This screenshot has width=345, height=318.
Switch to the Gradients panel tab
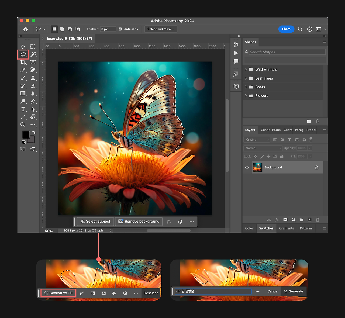pyautogui.click(x=286, y=228)
